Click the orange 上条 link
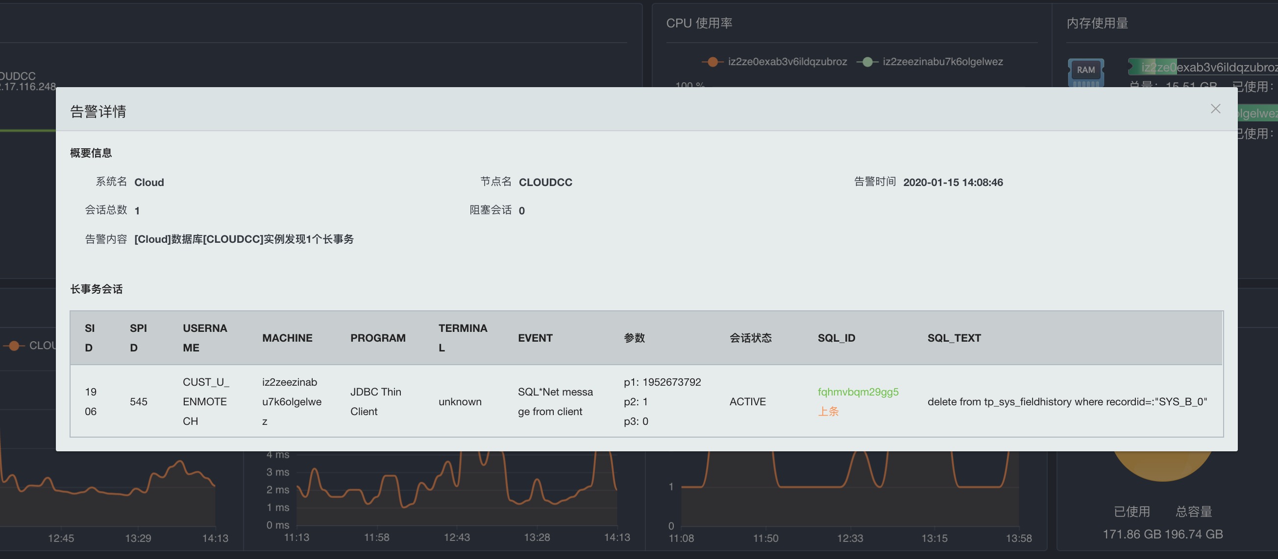The height and width of the screenshot is (559, 1278). [x=828, y=411]
